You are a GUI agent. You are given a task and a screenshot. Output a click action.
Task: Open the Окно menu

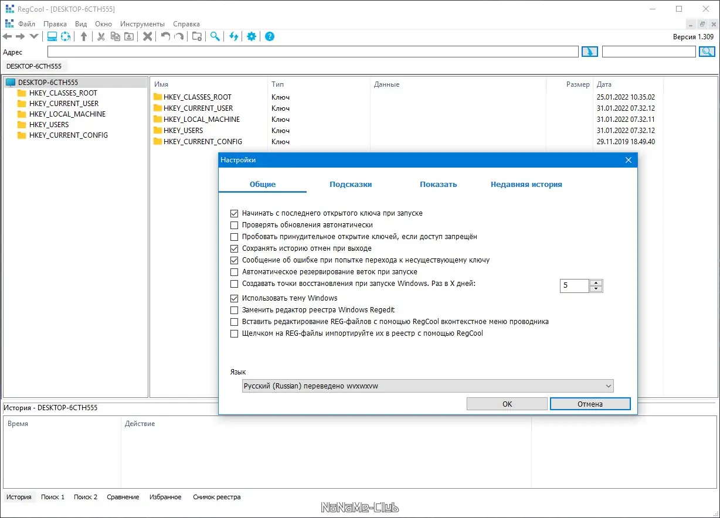pos(103,24)
